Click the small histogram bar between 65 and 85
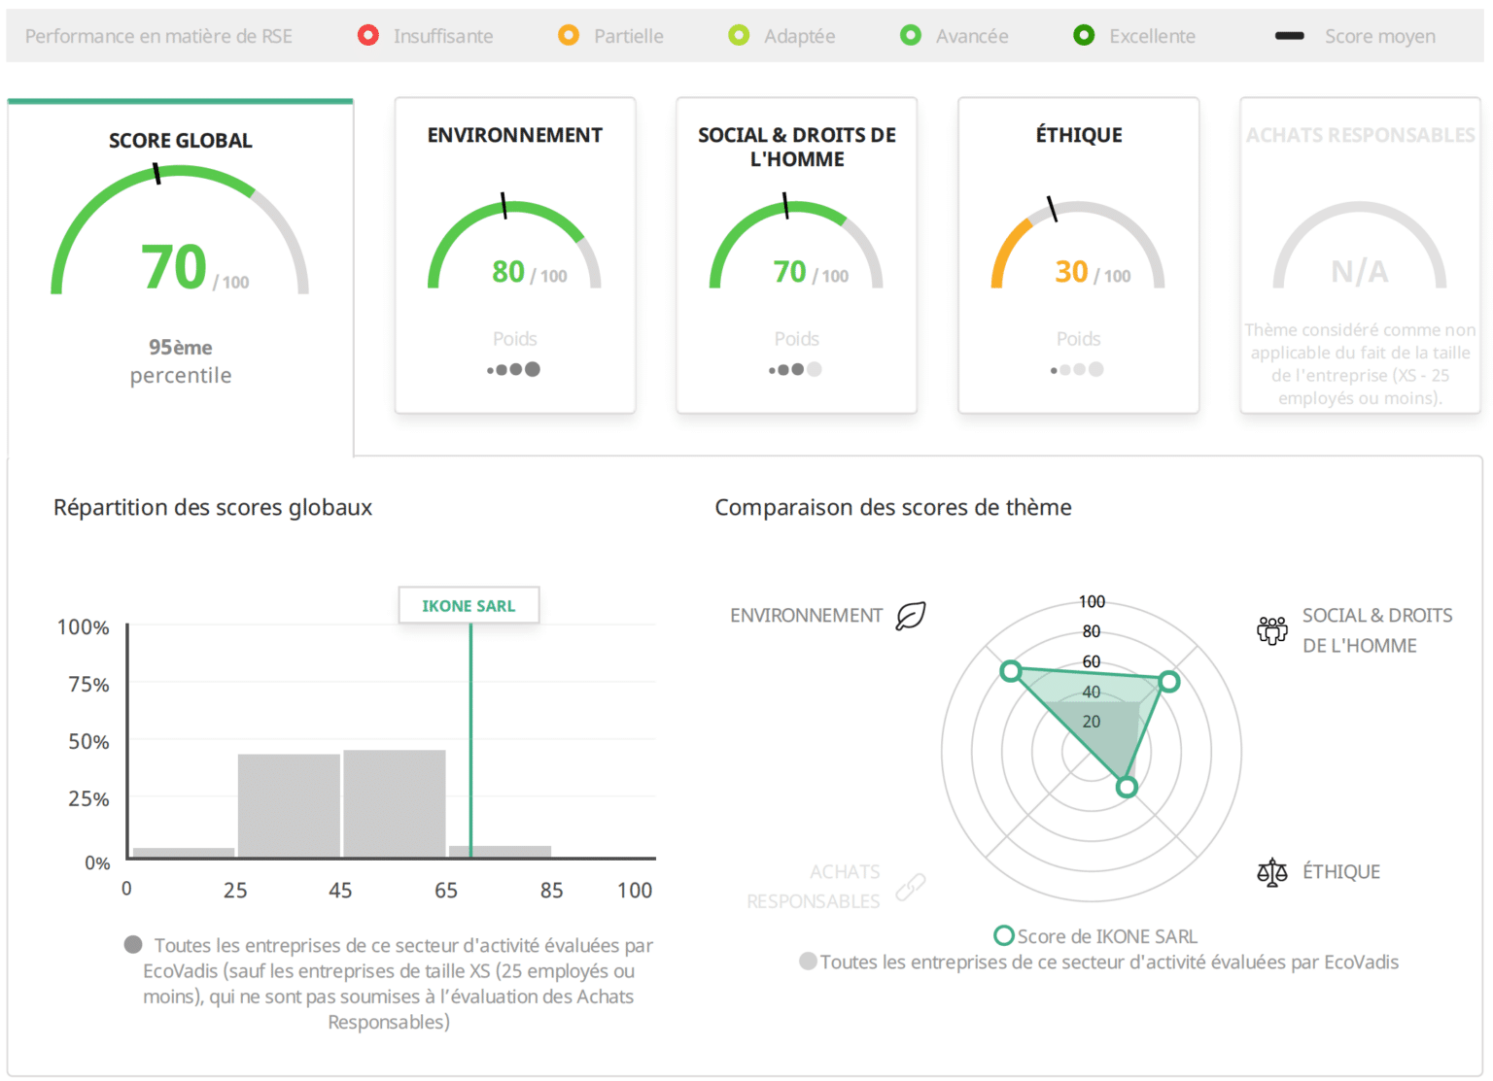Image resolution: width=1493 pixels, height=1081 pixels. 500,852
